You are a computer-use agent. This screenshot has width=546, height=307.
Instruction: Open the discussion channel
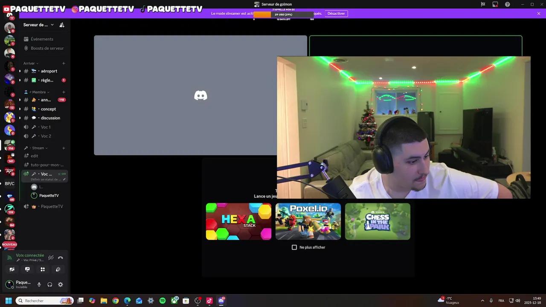44,118
